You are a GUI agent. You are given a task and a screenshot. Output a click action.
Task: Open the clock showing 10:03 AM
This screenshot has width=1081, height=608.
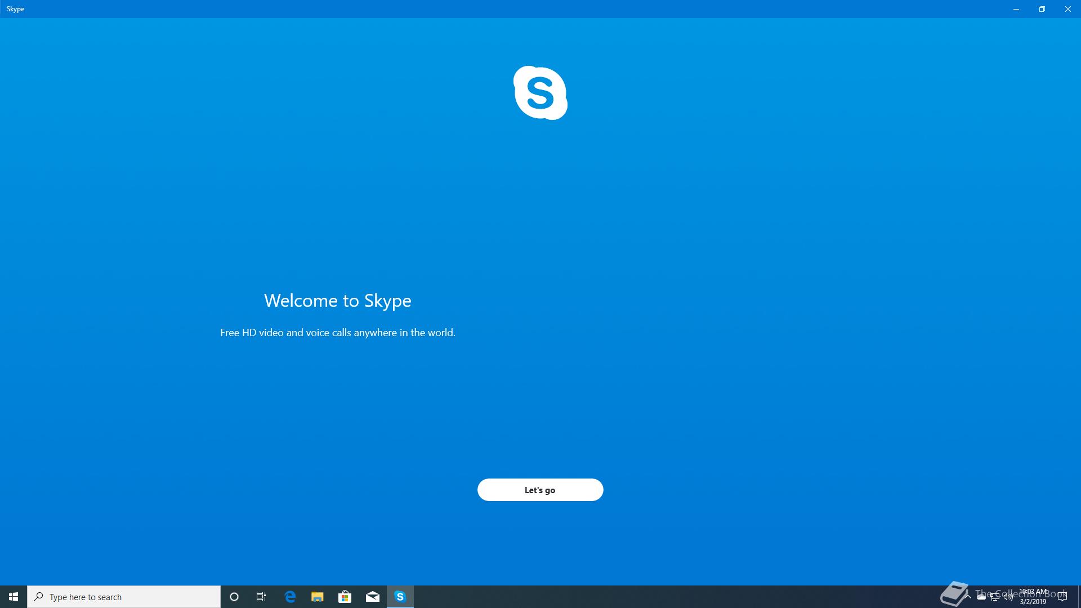[1033, 597]
